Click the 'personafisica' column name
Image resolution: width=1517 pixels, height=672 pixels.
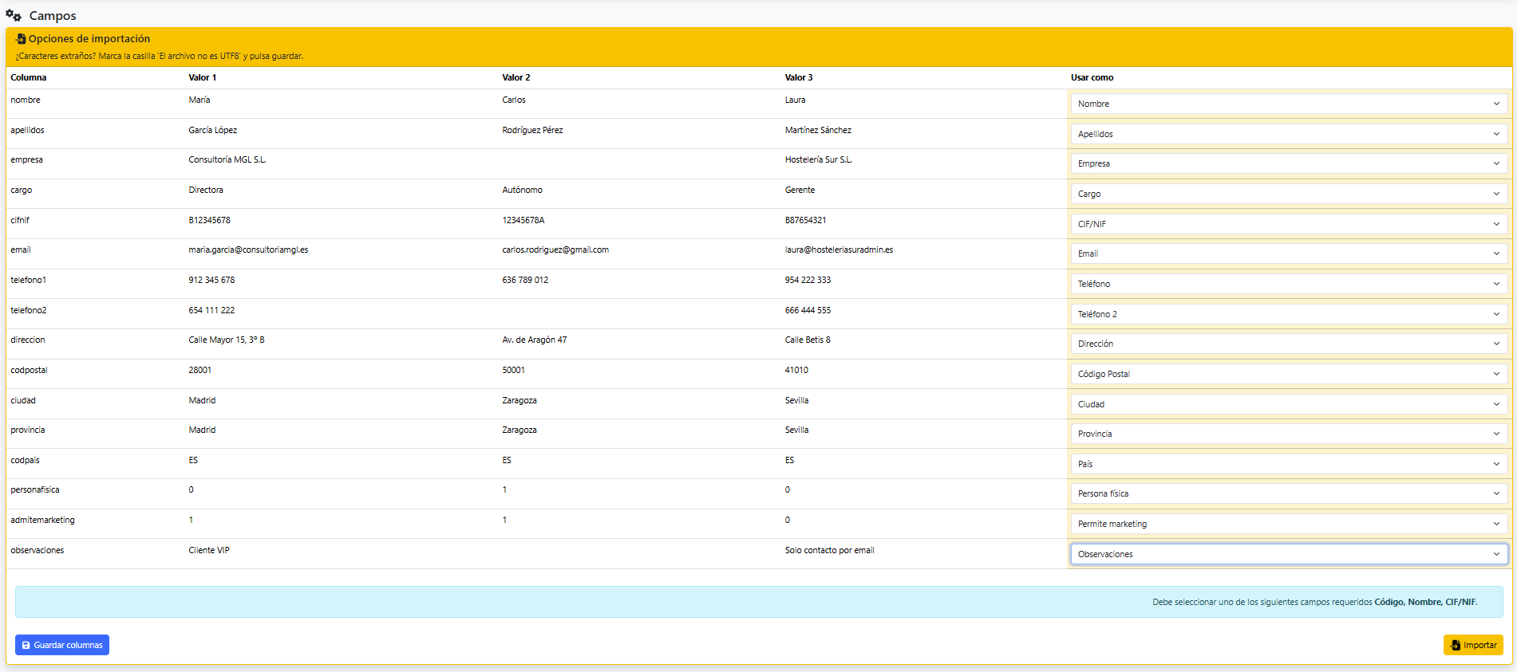(35, 489)
